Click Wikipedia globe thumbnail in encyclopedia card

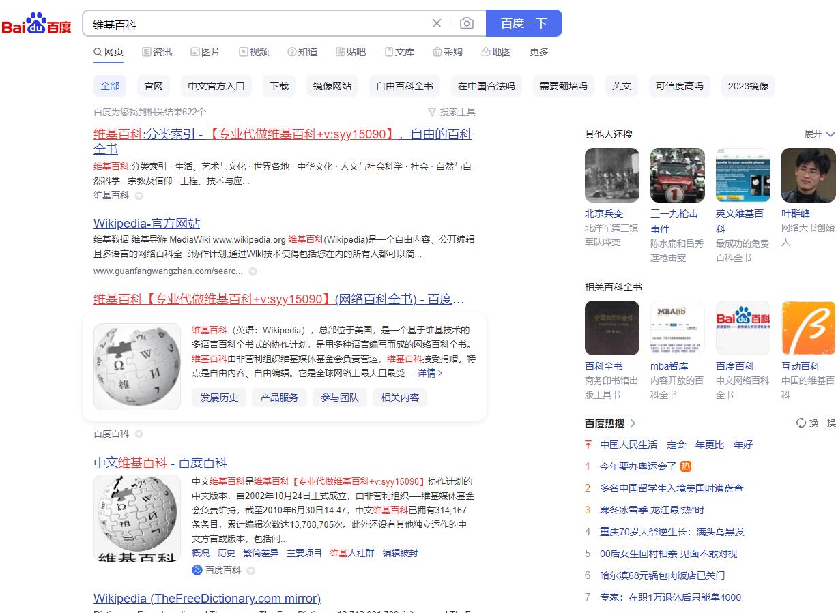click(137, 367)
